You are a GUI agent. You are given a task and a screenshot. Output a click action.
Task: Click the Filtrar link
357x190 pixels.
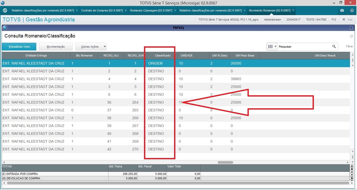(x=349, y=47)
